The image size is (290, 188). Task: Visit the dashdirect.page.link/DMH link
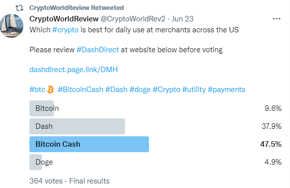[x=73, y=70]
